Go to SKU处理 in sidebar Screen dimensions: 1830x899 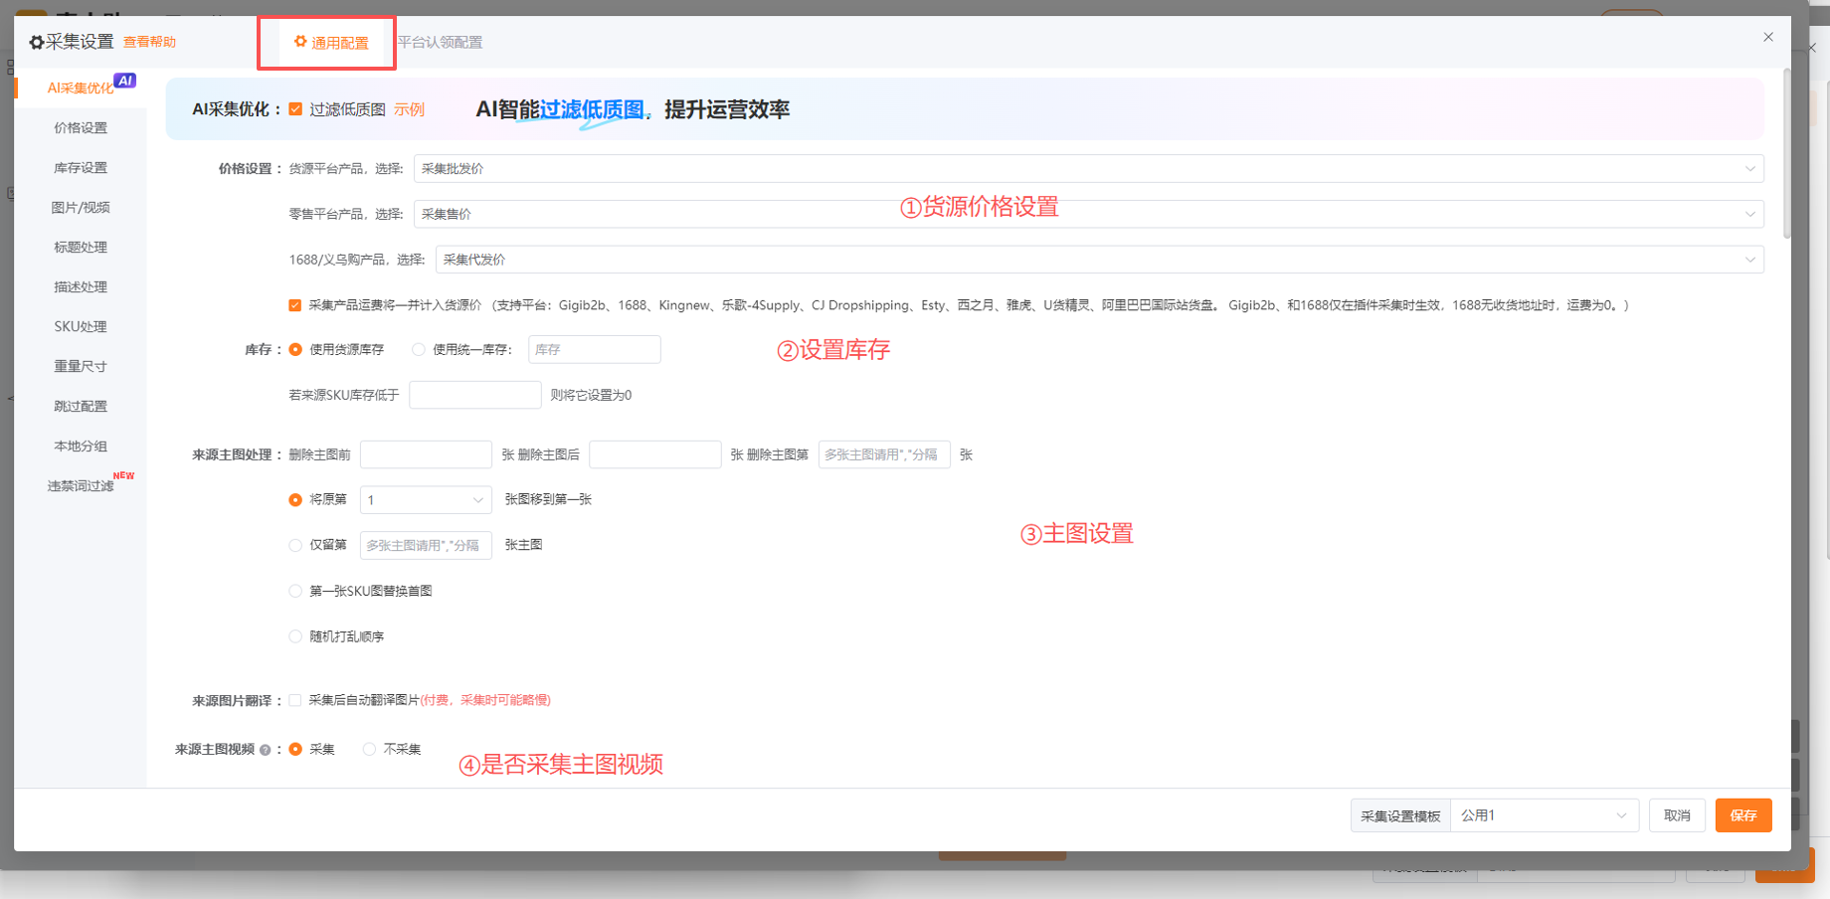click(81, 326)
